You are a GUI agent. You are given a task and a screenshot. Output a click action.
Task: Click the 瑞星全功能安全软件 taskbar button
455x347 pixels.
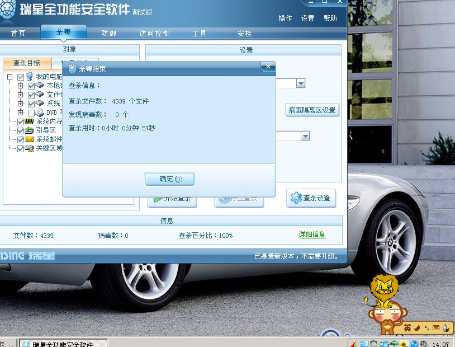click(64, 344)
